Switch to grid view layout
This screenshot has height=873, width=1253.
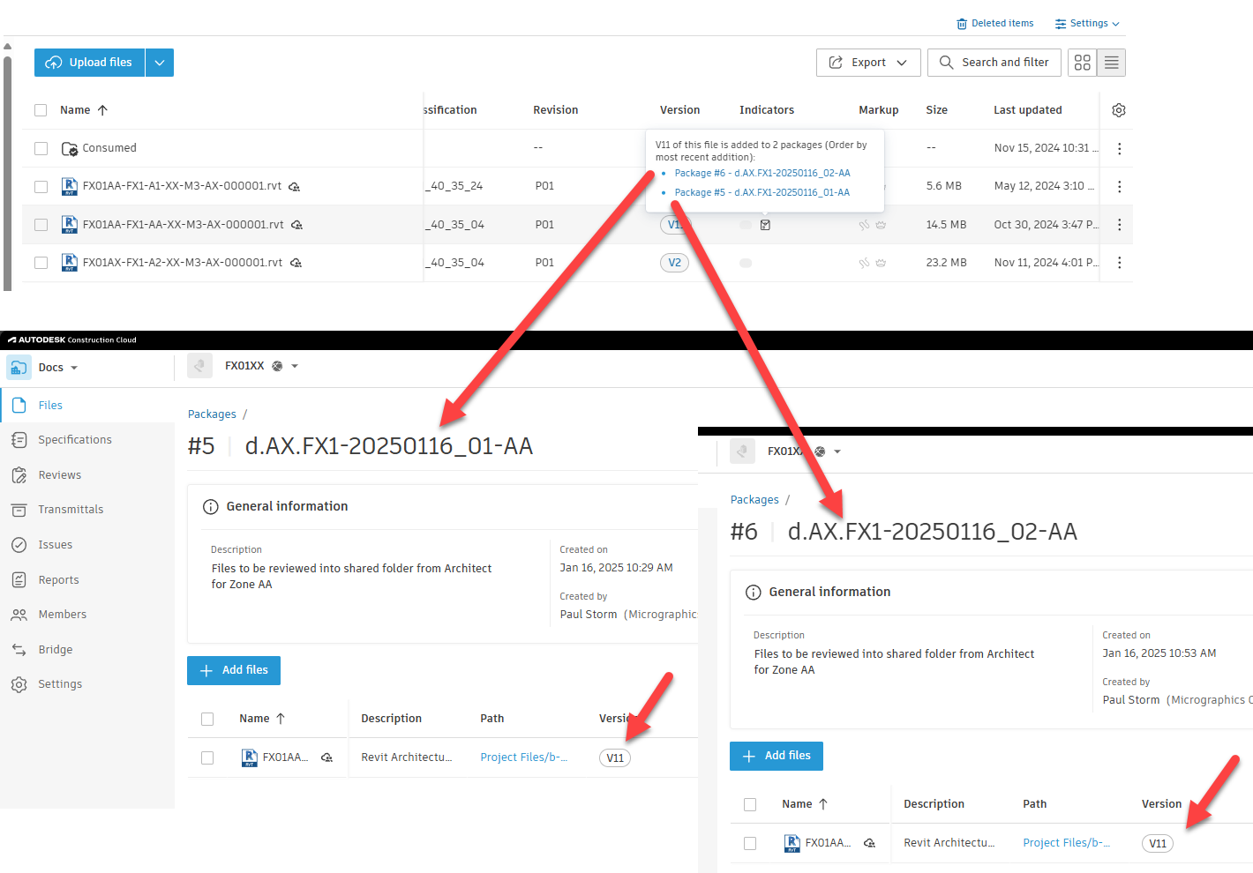(1082, 63)
